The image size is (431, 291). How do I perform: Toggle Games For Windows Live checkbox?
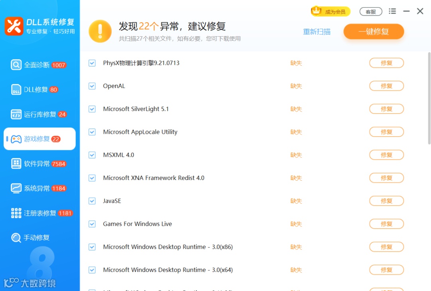(92, 224)
